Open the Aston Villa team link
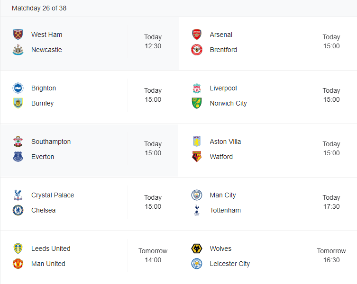The width and height of the screenshot is (357, 284). (225, 142)
